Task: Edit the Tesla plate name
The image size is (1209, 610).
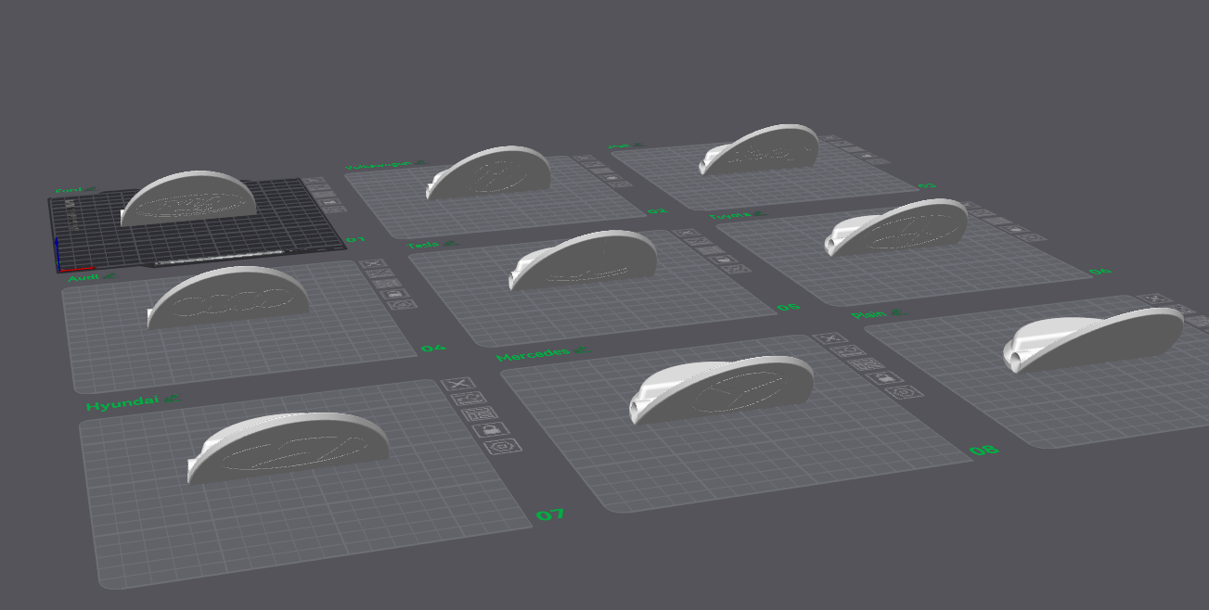Action: pos(450,244)
